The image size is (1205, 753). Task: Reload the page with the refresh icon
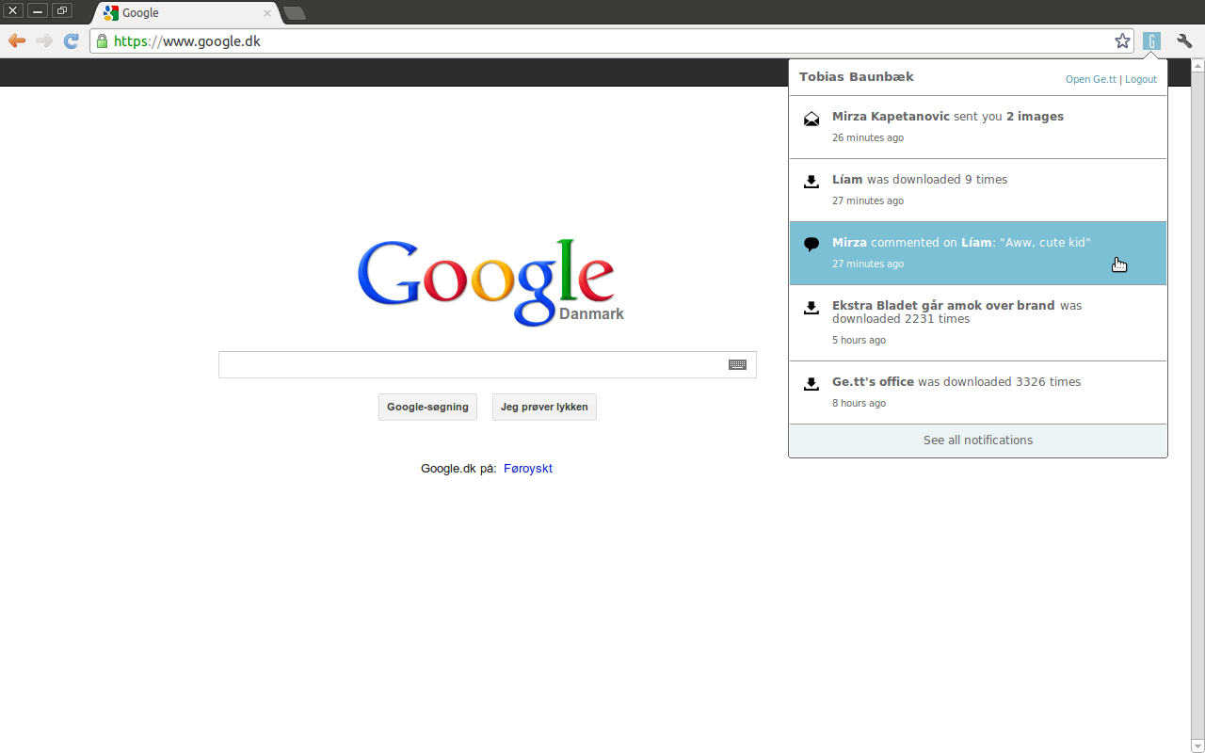[71, 40]
